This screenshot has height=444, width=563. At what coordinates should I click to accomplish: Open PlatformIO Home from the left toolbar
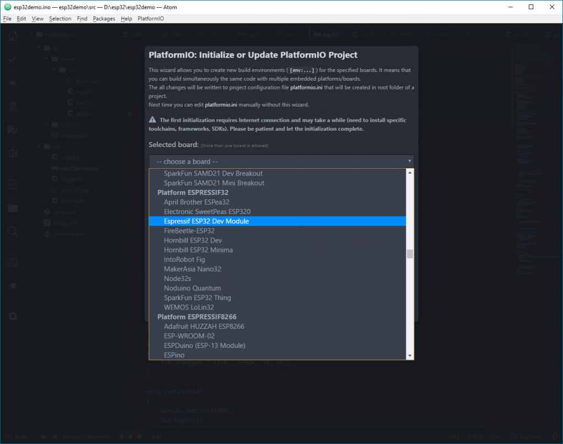click(13, 36)
